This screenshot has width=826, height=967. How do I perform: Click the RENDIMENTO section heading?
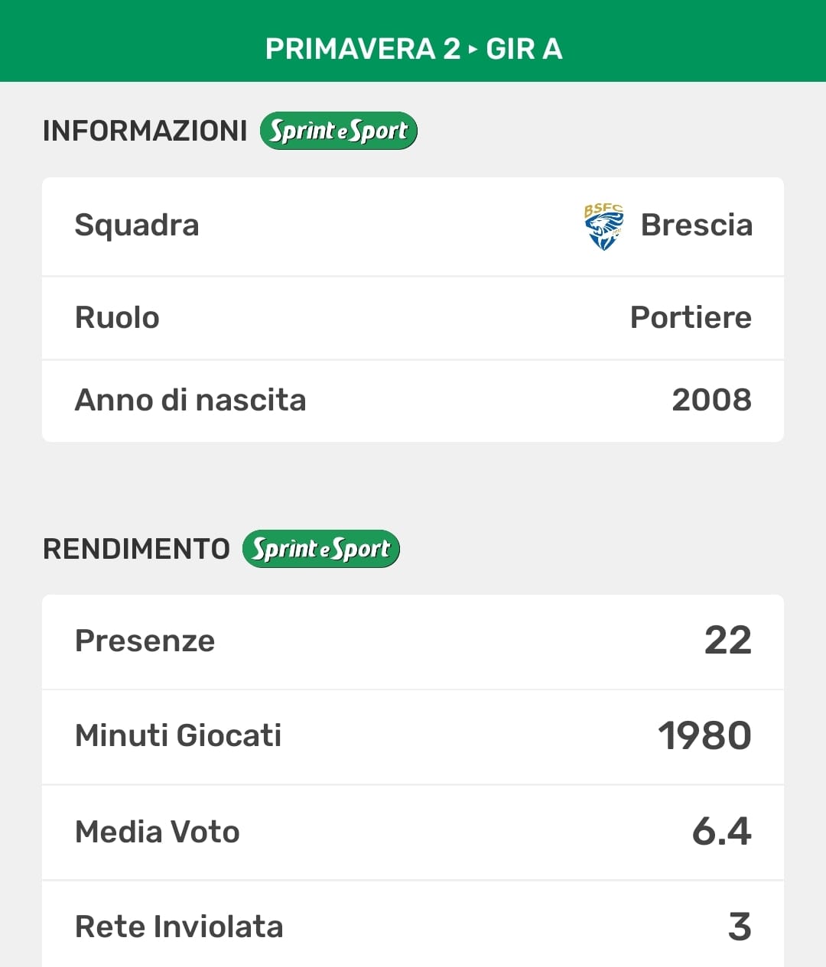pyautogui.click(x=136, y=549)
